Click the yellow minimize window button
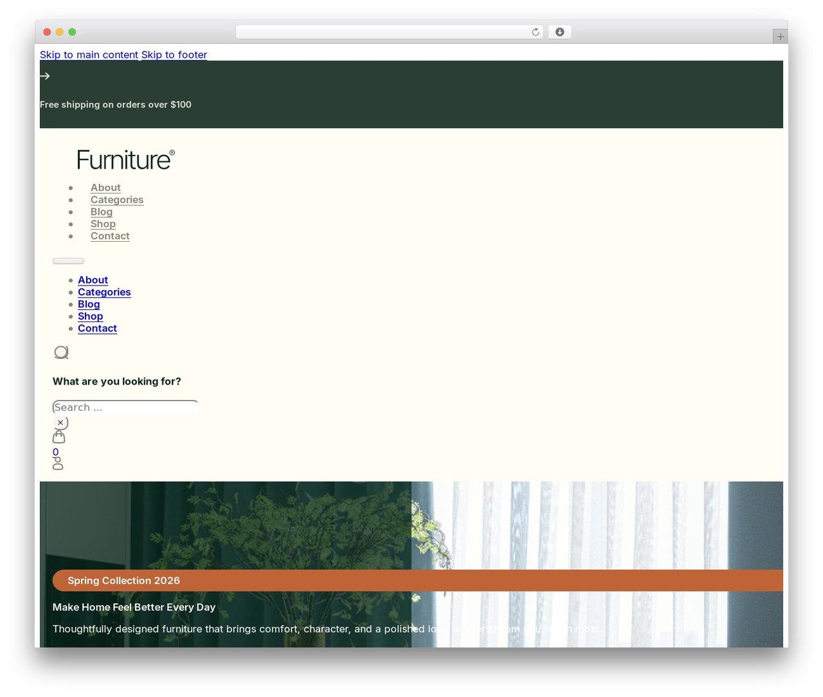This screenshot has width=823, height=697. (x=60, y=32)
